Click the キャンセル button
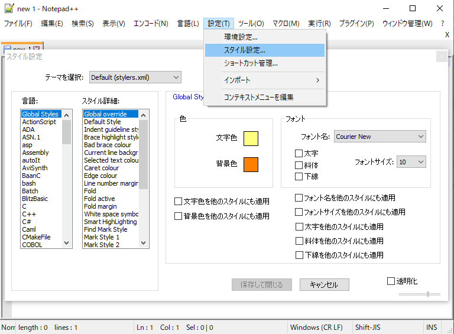This screenshot has height=334, width=454. pyautogui.click(x=325, y=285)
